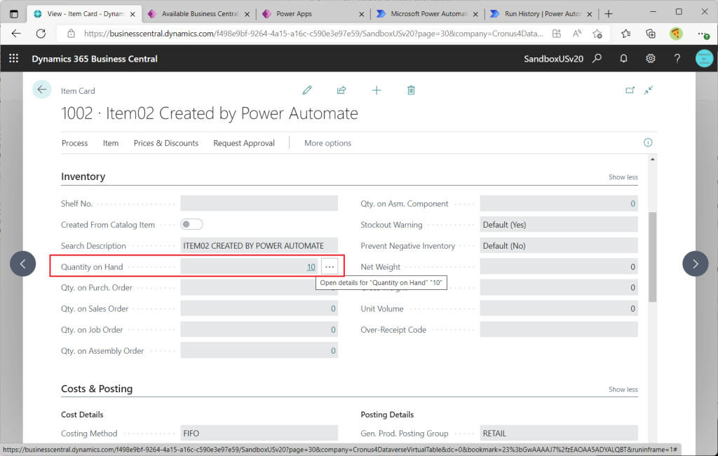
Task: Click Quantity on Hand value 10 link
Action: (311, 267)
